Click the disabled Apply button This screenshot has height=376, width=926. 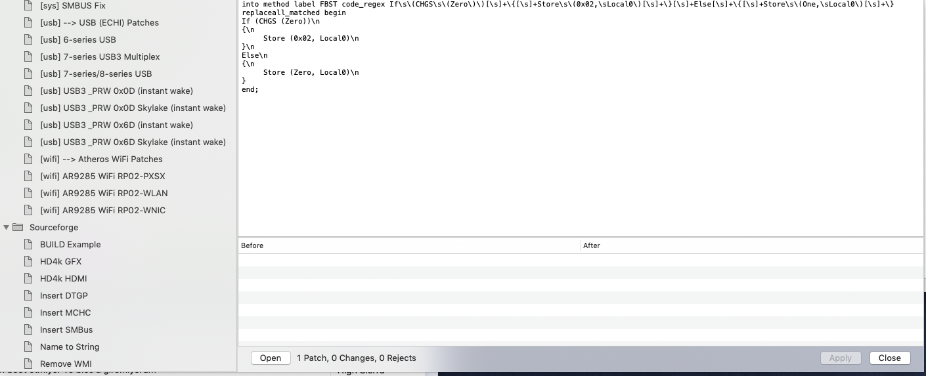coord(840,358)
